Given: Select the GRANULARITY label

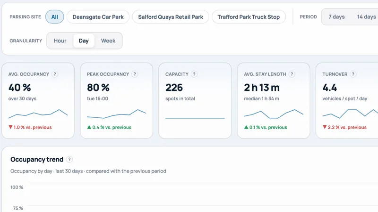Looking at the screenshot, I should coord(26,41).
